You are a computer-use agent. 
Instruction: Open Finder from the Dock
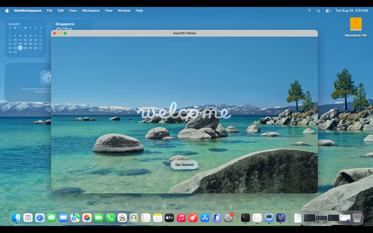(x=16, y=218)
